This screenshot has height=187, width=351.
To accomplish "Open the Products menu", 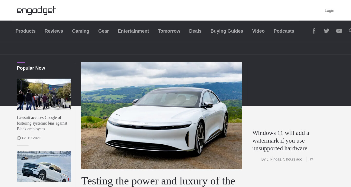I will (25, 31).
